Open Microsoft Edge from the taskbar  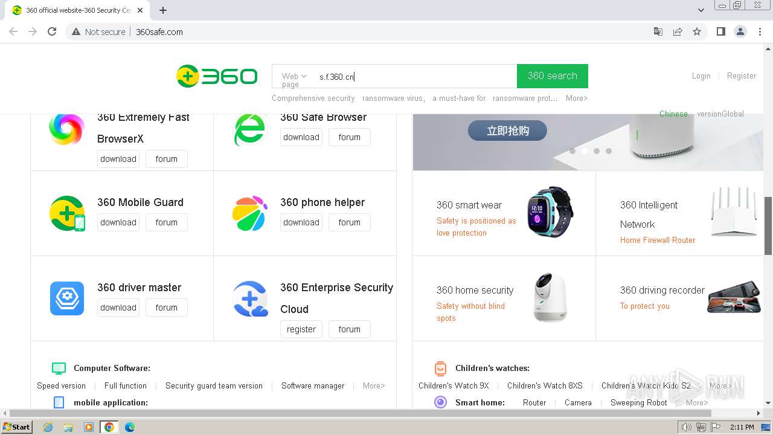[x=129, y=427]
